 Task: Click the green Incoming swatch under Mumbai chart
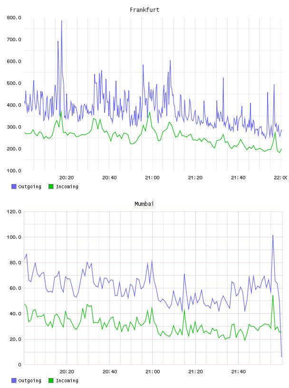click(x=51, y=380)
